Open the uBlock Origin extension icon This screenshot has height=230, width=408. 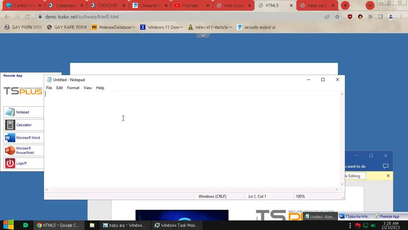click(350, 17)
